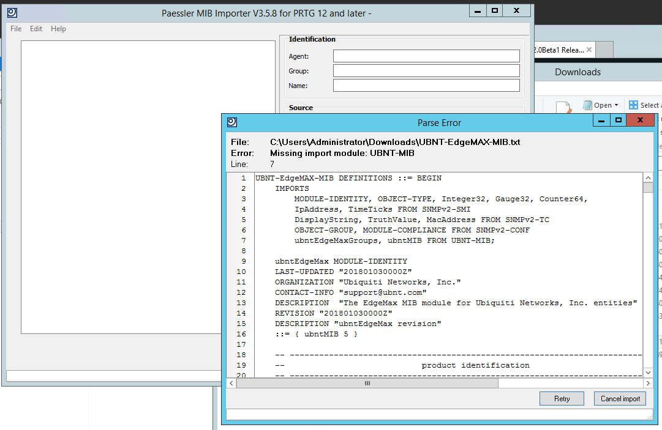Click the error text Missing import module: UBNT-MIB
The image size is (662, 430).
click(x=342, y=153)
